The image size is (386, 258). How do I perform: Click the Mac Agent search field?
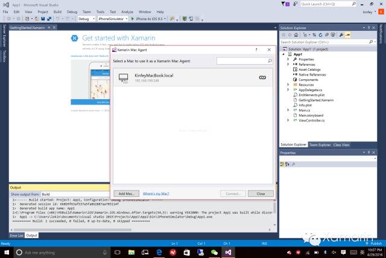(244, 60)
